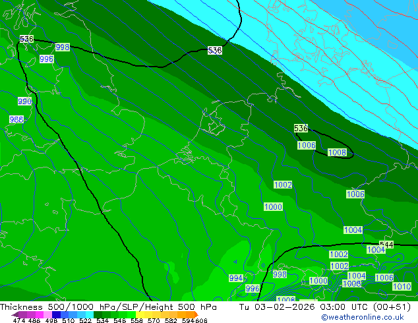Click the 998 label right of 994

(x=280, y=274)
